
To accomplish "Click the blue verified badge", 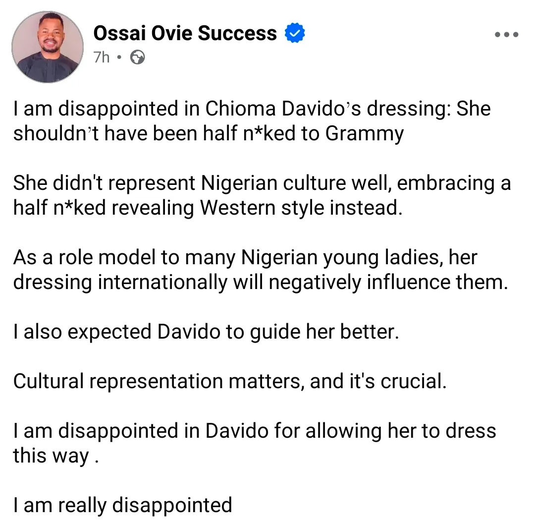I will 295,34.
